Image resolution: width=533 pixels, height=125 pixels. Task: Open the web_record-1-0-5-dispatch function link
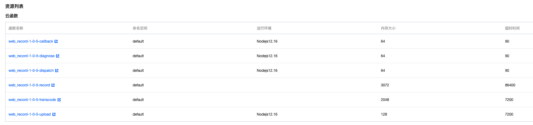[x=31, y=71]
